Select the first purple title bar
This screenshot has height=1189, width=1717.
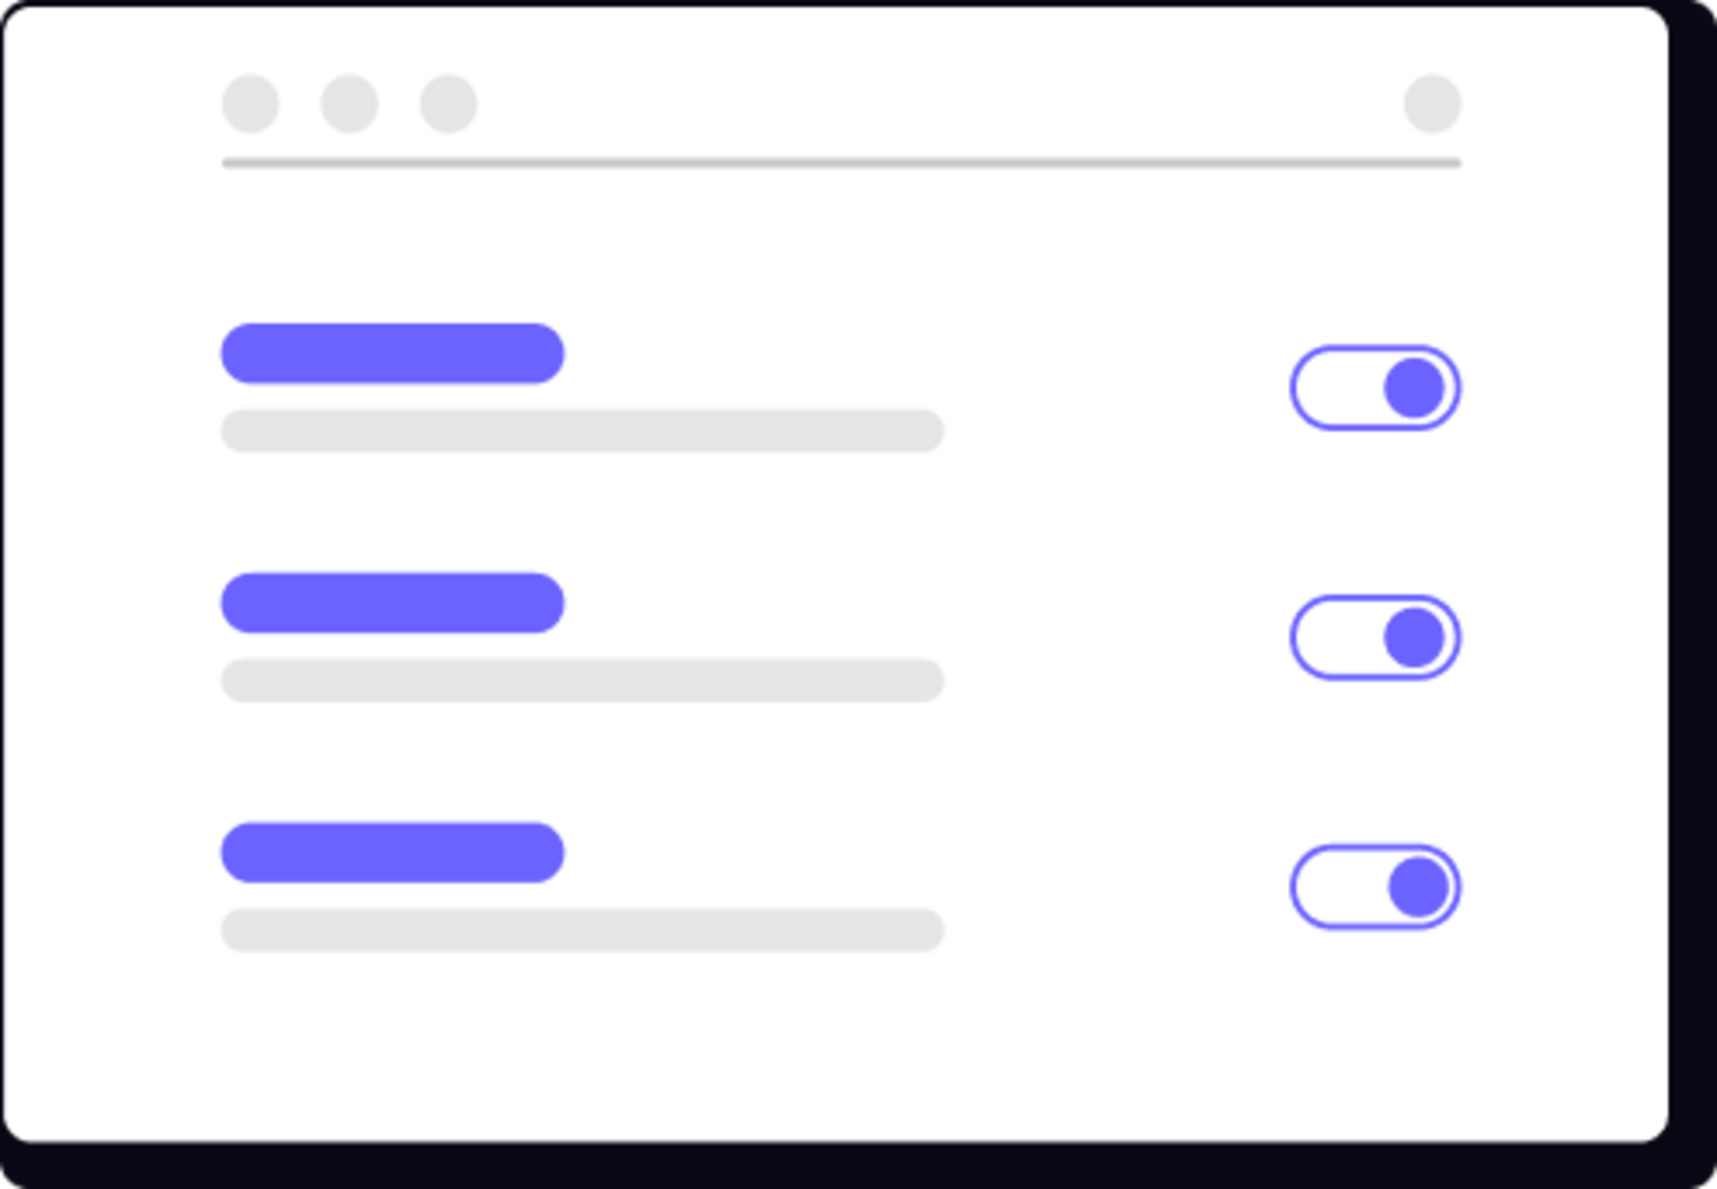[x=393, y=354]
